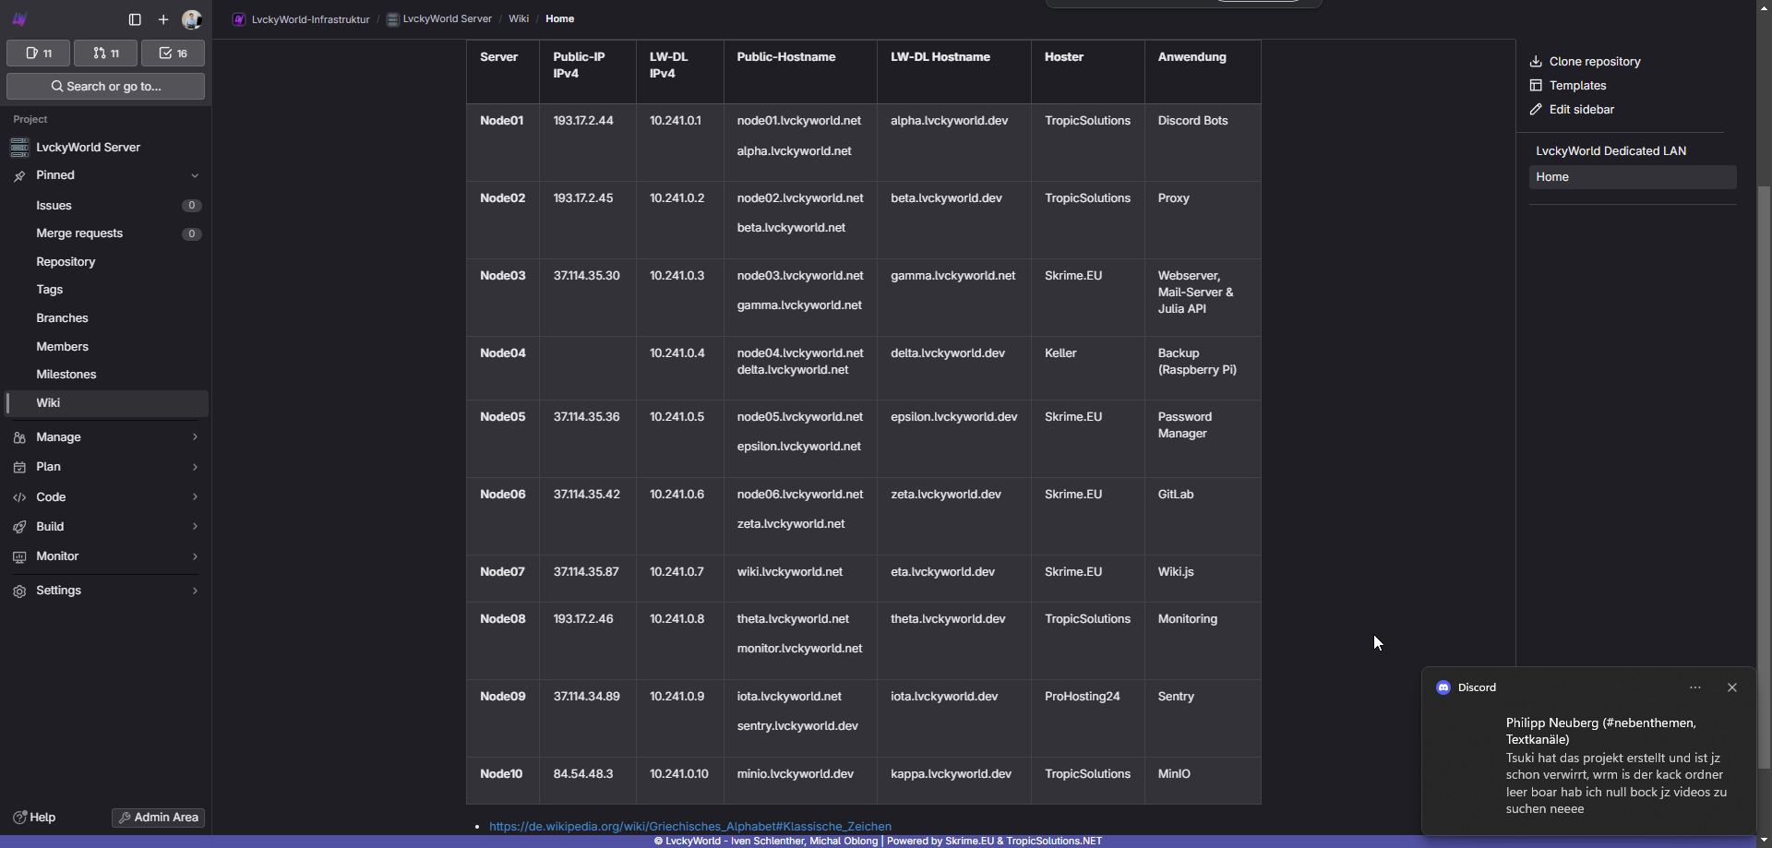Open Milestones in sidebar

point(66,375)
